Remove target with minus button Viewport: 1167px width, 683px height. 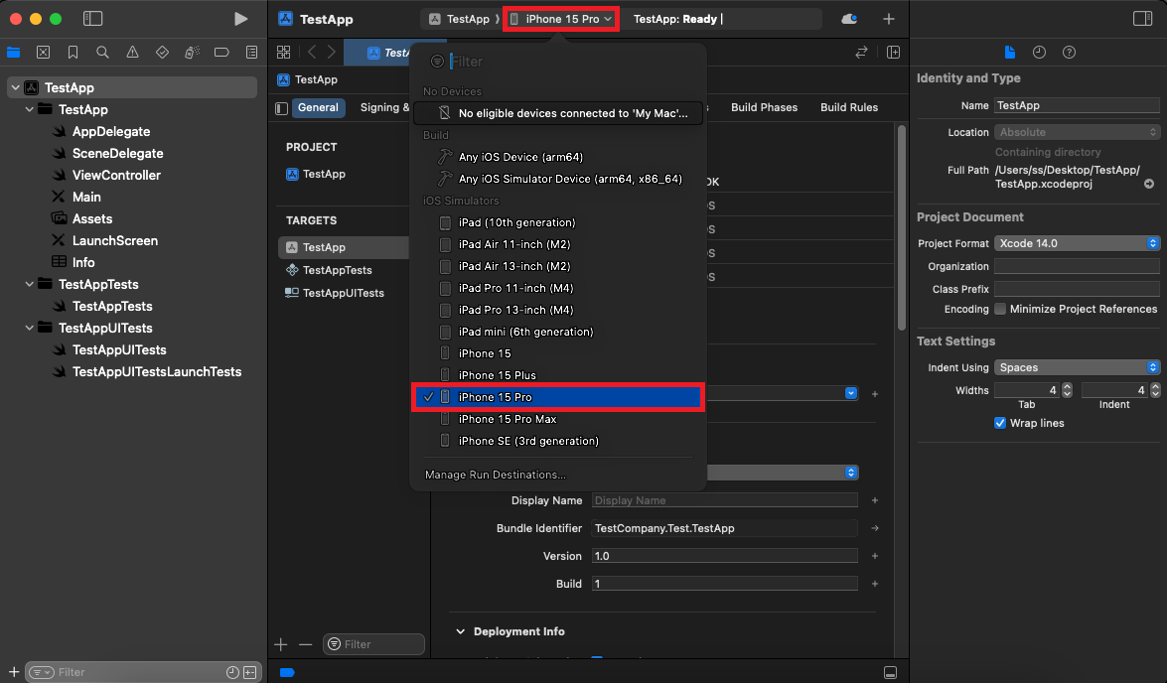coord(305,644)
